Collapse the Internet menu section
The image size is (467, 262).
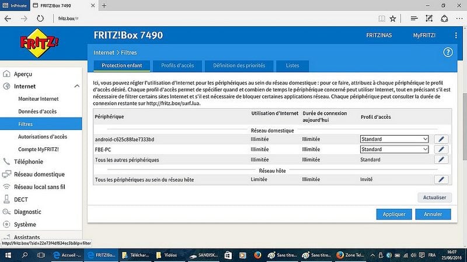pyautogui.click(x=77, y=86)
